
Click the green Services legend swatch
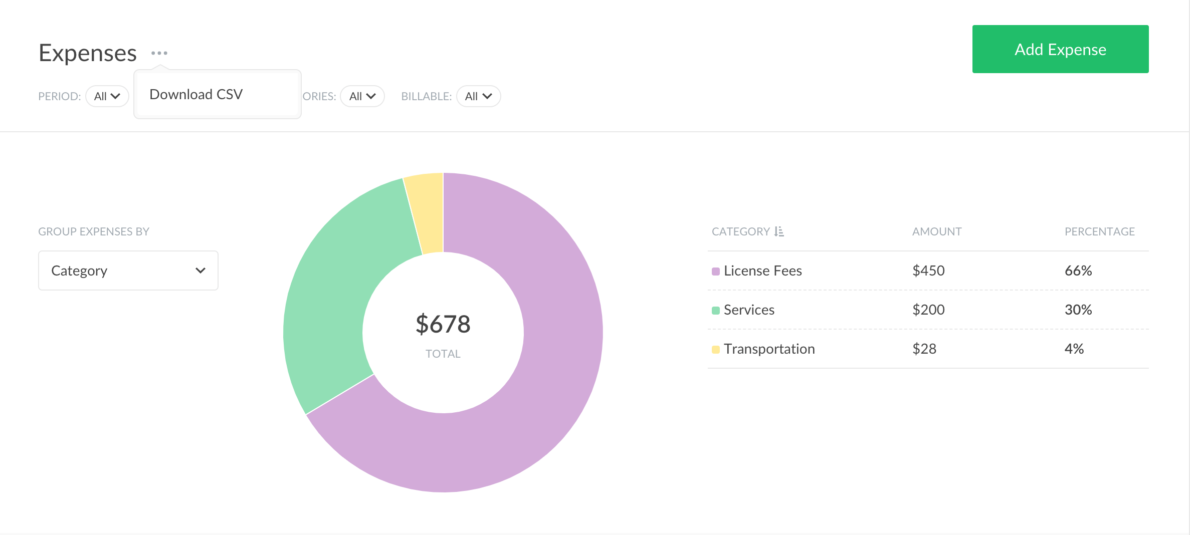click(x=715, y=311)
